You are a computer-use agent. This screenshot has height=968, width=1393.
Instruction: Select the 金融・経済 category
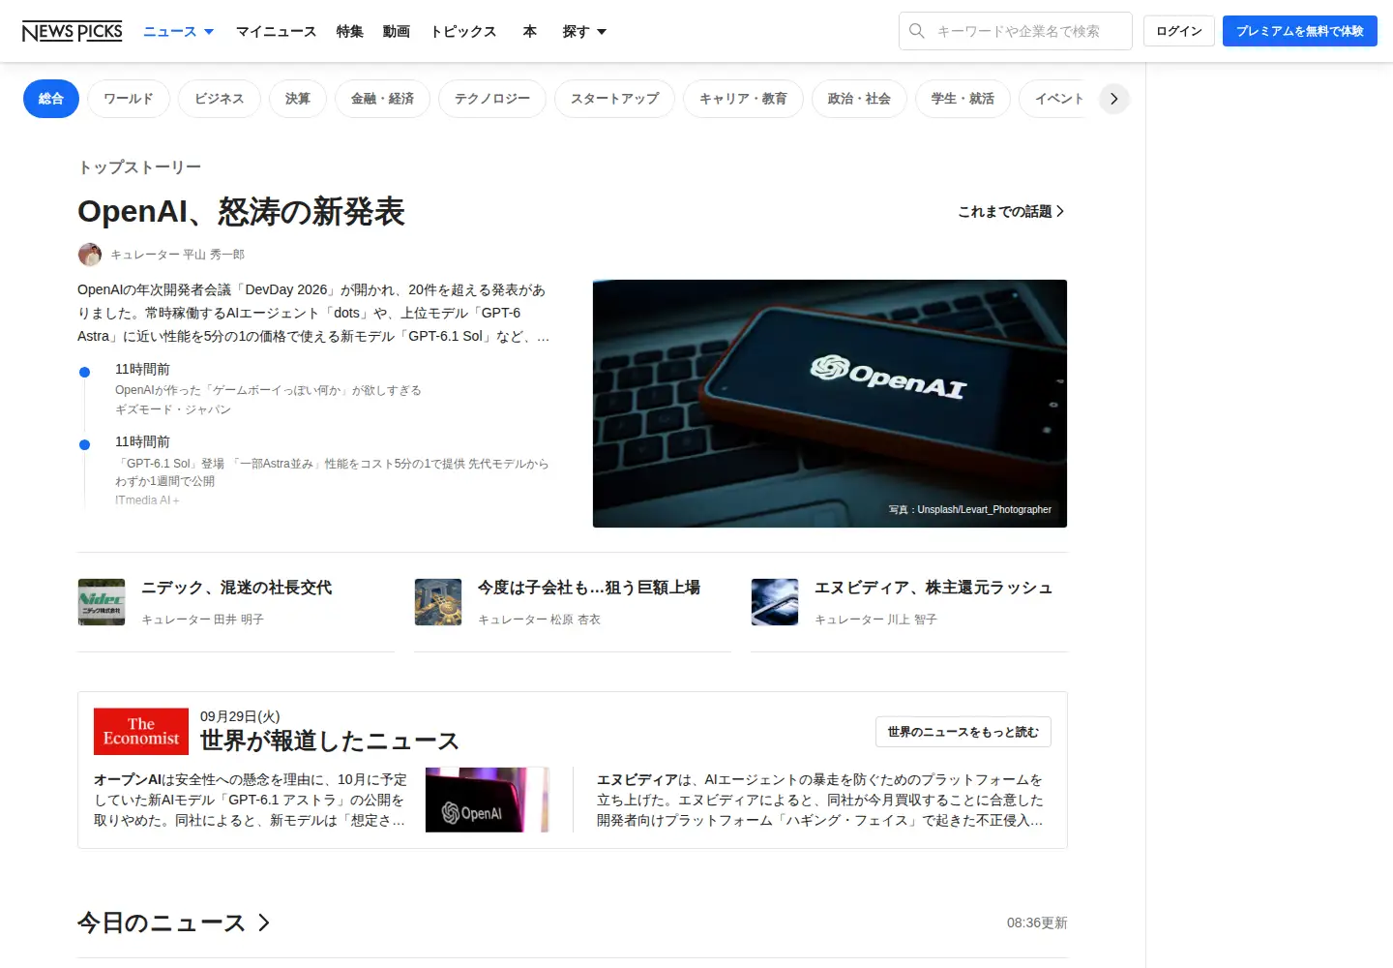[383, 99]
